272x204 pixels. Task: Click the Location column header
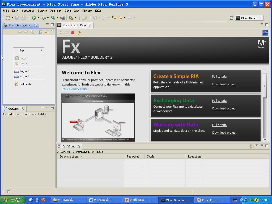coord(194,156)
